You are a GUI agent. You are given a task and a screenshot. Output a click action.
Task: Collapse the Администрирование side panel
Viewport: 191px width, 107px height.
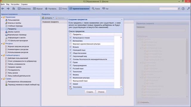coord(38,14)
